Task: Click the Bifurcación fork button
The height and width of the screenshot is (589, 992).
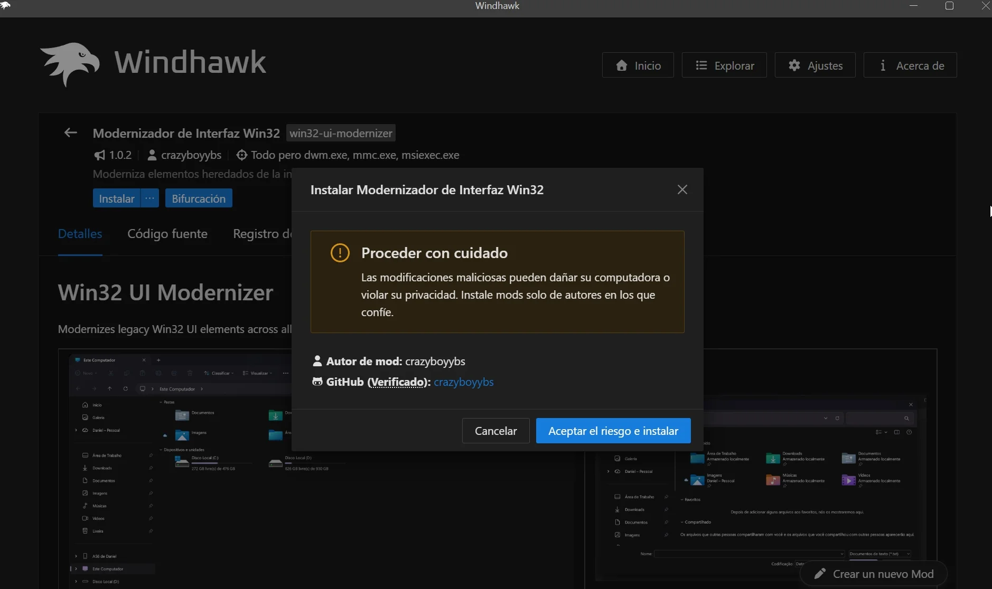Action: click(x=199, y=198)
